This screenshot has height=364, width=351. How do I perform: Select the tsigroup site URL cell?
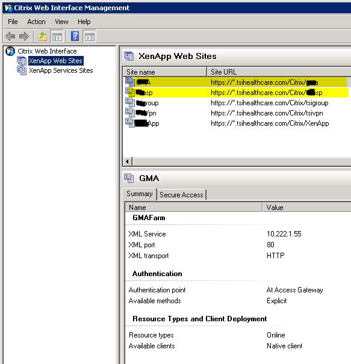pos(270,103)
